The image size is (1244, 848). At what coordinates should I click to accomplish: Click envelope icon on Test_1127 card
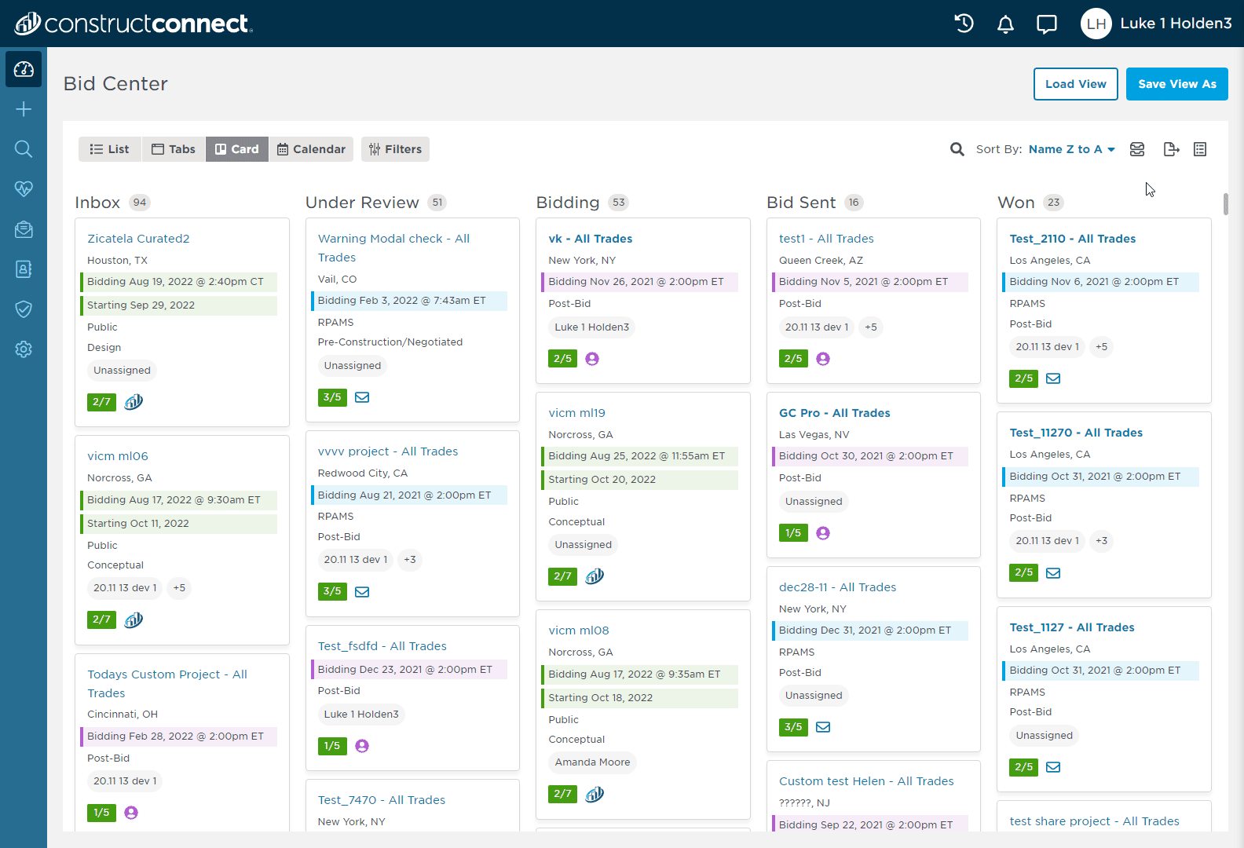click(1053, 767)
